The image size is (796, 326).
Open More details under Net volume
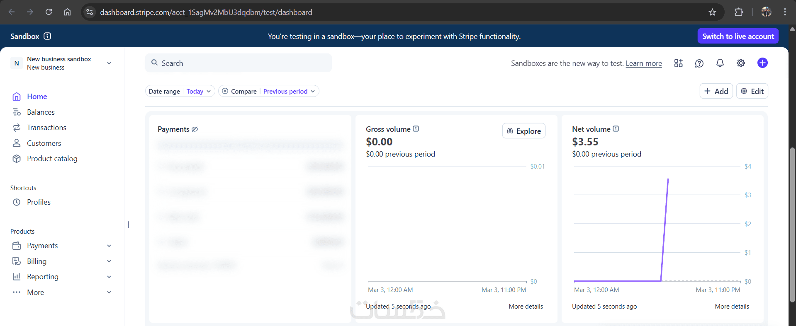pos(732,307)
